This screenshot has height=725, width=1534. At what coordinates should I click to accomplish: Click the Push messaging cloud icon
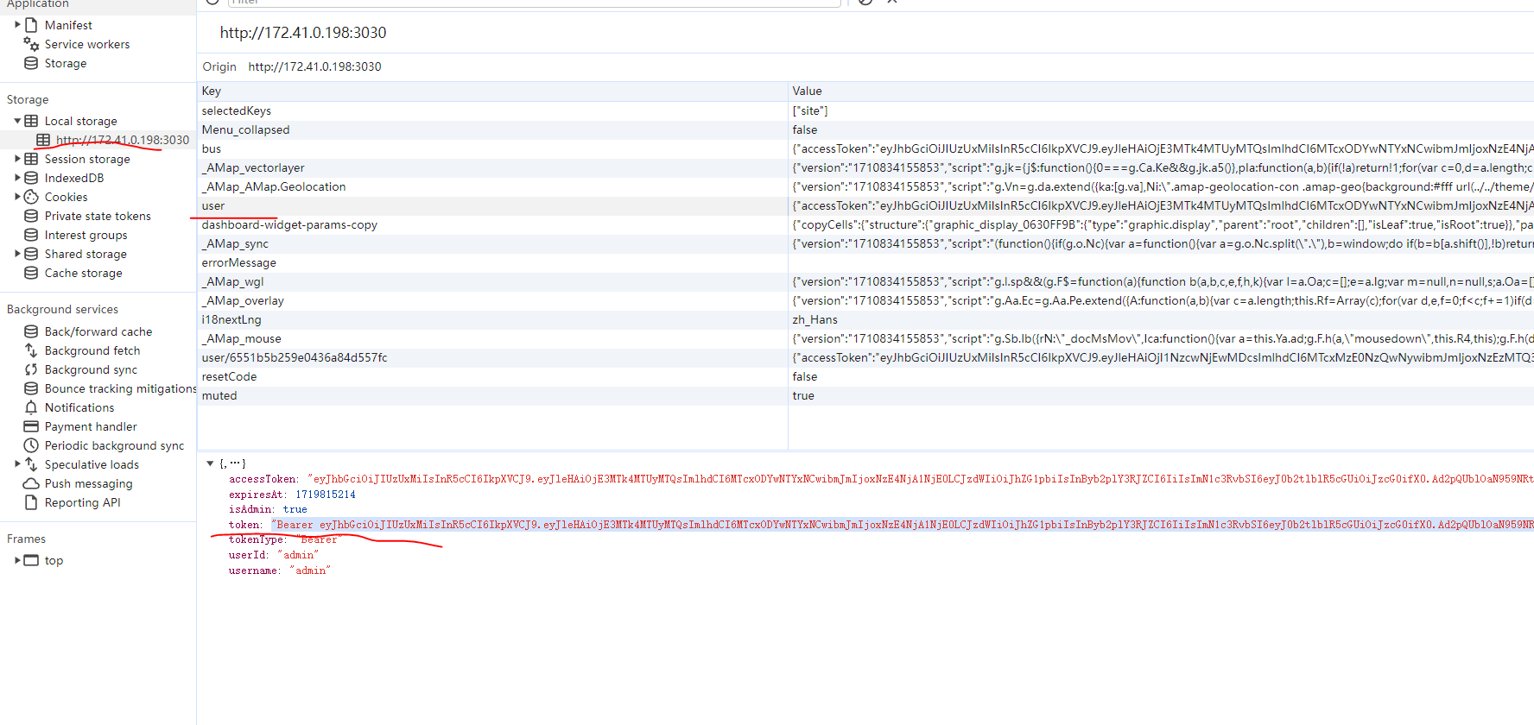31,483
